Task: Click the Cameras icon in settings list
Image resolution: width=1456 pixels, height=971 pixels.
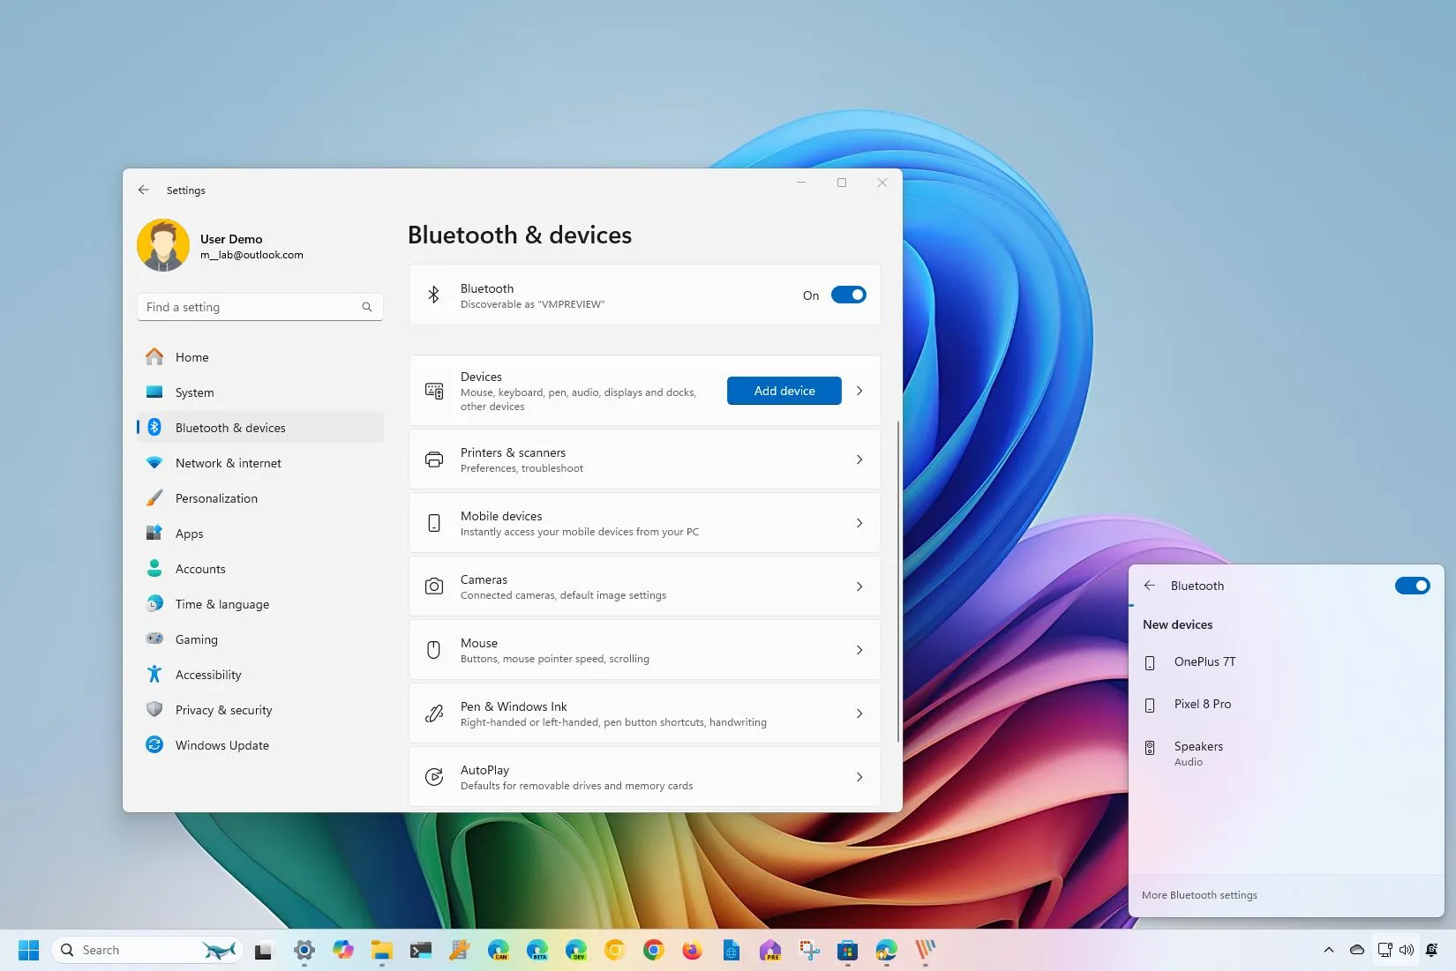Action: point(434,586)
